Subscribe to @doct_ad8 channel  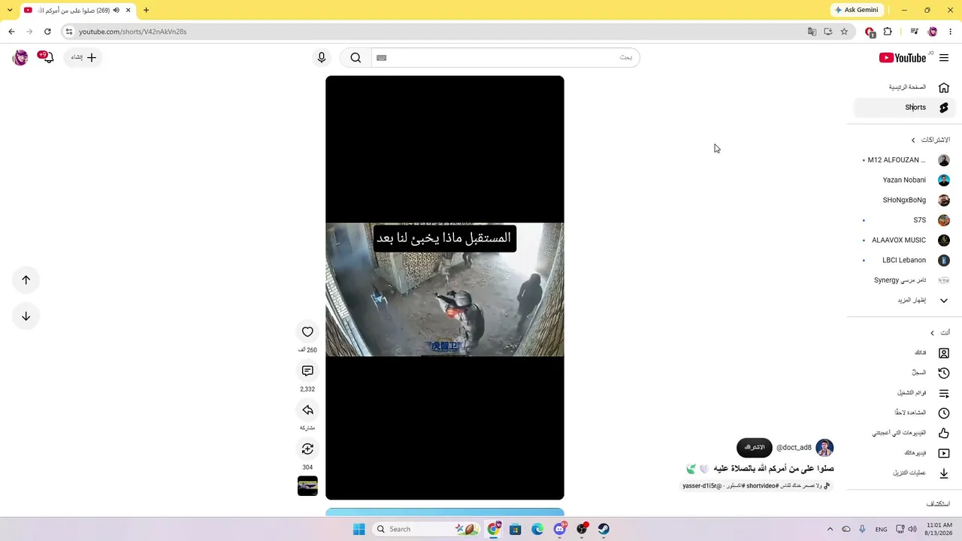pyautogui.click(x=755, y=447)
